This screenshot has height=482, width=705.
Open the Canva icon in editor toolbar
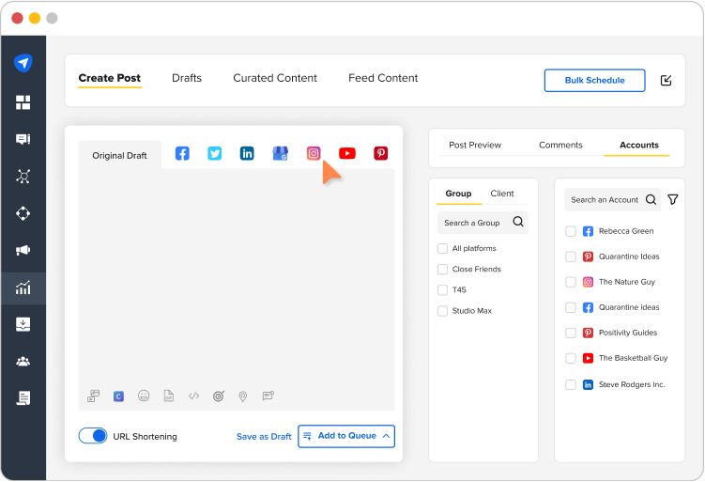pos(118,396)
